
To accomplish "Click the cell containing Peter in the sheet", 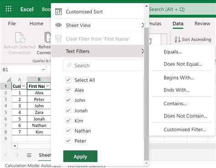I will pyautogui.click(x=39, y=99).
